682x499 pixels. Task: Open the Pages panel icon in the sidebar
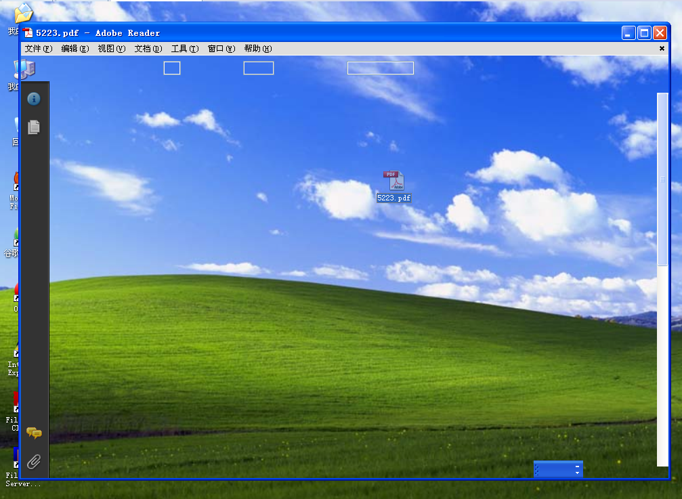tap(34, 127)
